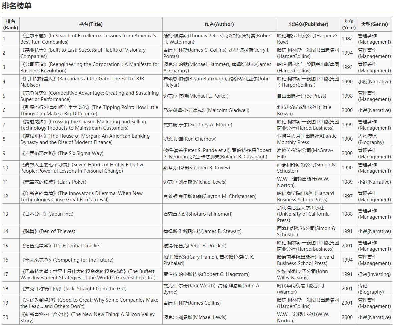Click the year 1998 cell
Image resolution: width=394 pixels, height=327 pixels.
click(349, 96)
